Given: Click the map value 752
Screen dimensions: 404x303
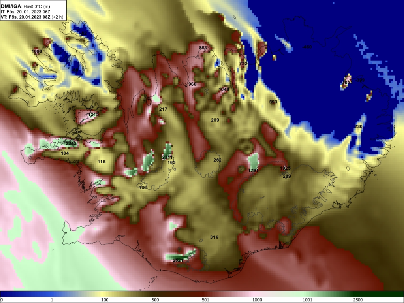Looking at the screenshot, I should tap(243, 63).
